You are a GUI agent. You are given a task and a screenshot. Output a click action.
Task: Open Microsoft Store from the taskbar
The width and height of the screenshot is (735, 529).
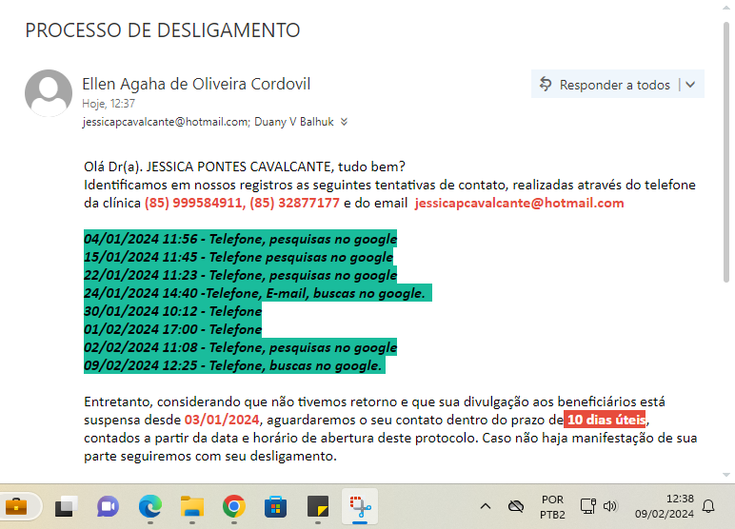click(x=276, y=505)
